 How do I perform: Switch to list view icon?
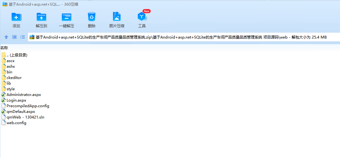pos(23,37)
